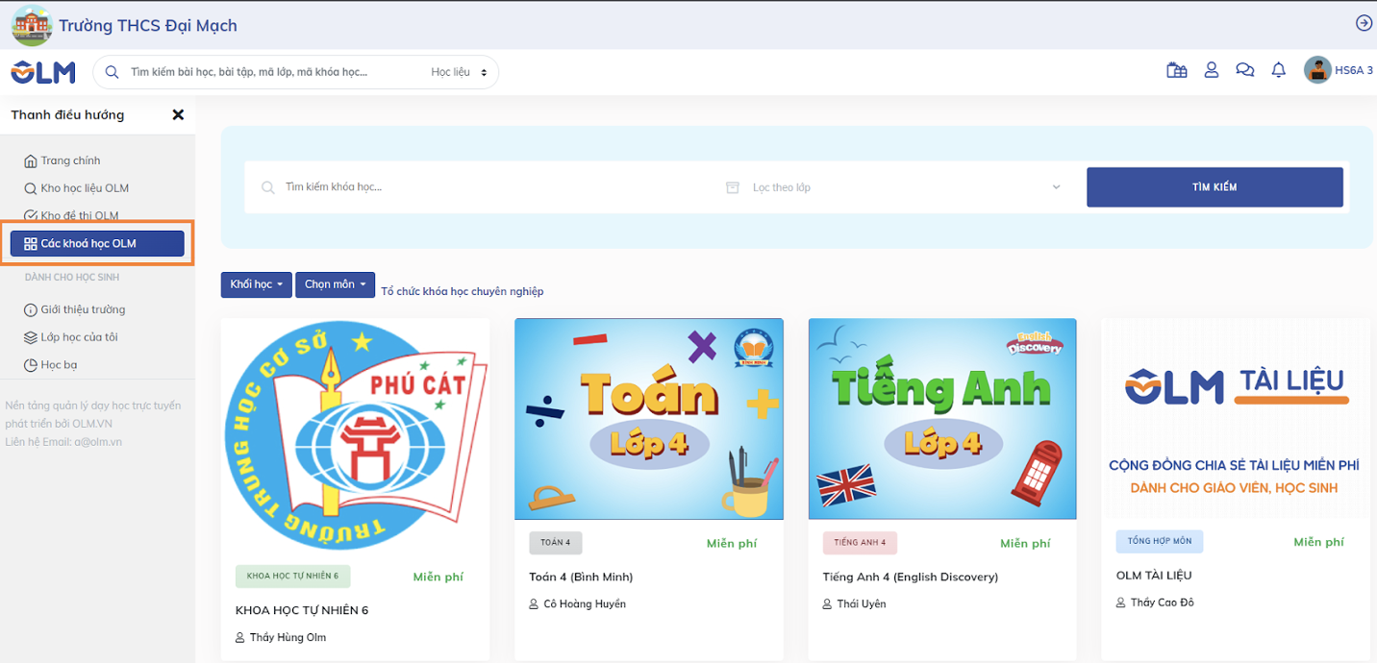Open the Toán Lớp 4 course thumbnail
This screenshot has height=663, width=1377.
648,419
